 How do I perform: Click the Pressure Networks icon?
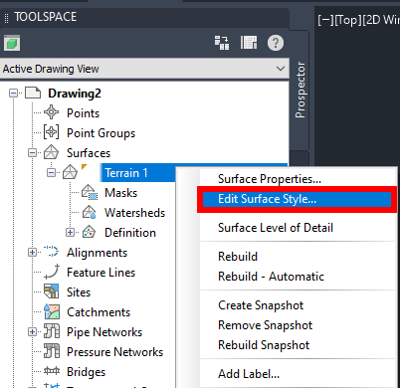(52, 351)
